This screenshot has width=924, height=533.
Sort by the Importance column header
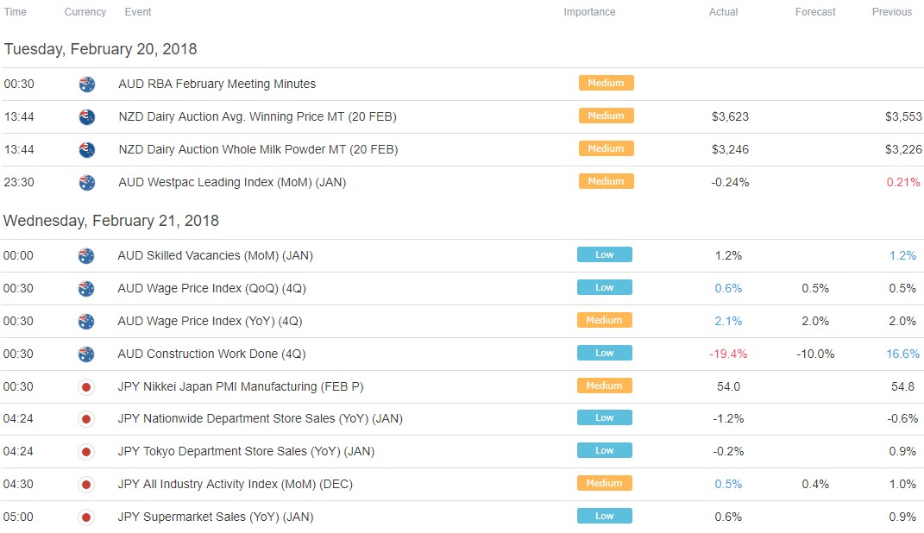[x=589, y=12]
